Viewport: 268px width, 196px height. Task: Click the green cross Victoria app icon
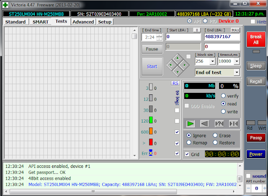[5, 5]
